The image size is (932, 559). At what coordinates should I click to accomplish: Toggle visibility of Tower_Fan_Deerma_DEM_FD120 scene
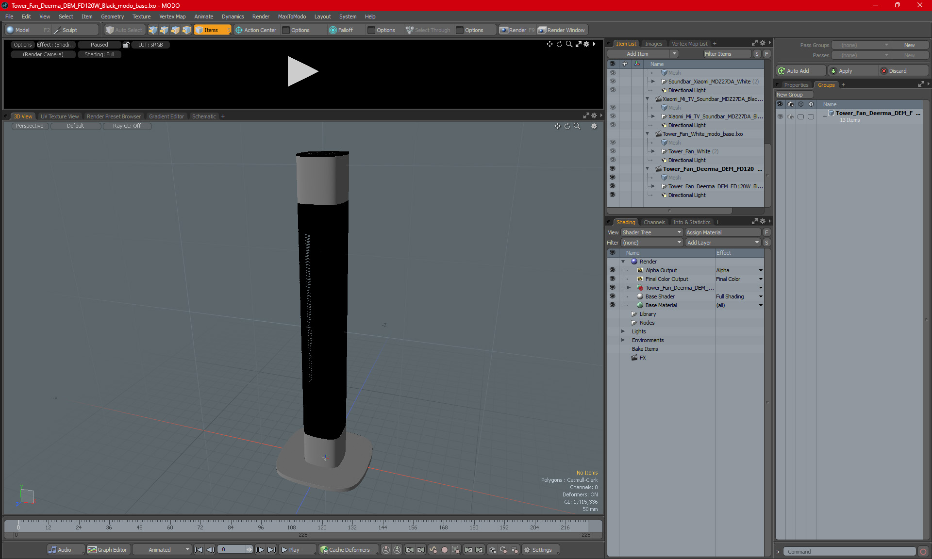coord(612,169)
